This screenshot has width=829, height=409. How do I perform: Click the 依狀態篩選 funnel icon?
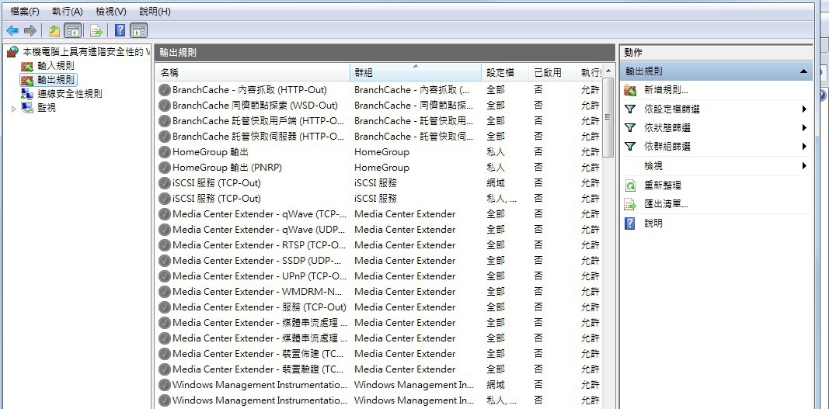tap(629, 128)
